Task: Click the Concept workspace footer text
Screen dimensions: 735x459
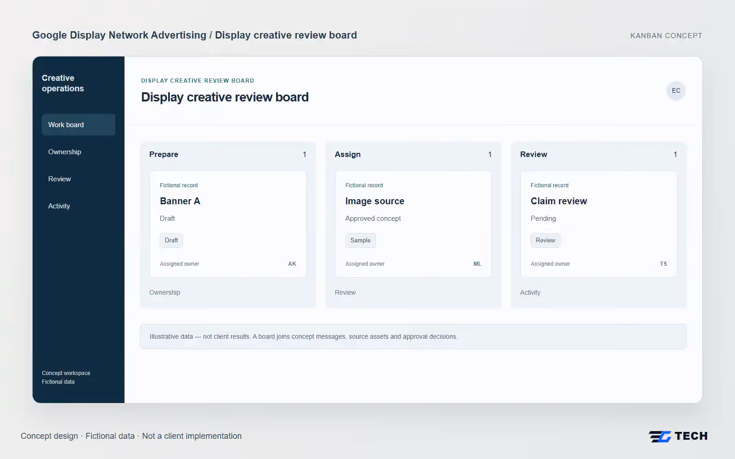Action: [66, 373]
